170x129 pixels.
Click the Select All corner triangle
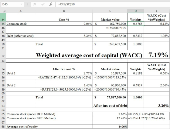click(4, 11)
